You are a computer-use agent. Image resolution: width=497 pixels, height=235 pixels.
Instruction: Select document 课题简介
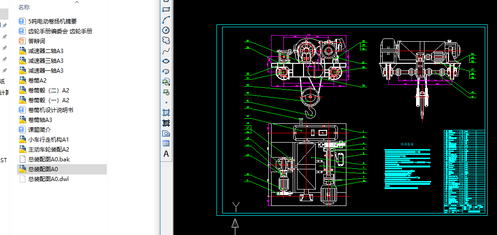[35, 129]
